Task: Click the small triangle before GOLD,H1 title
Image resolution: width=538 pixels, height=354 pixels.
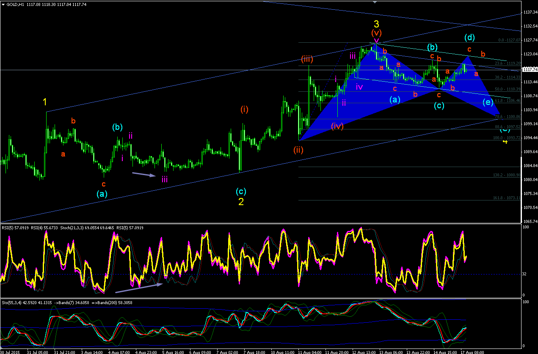Action: click(x=3, y=5)
